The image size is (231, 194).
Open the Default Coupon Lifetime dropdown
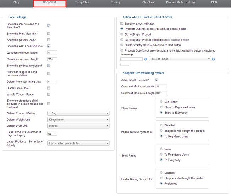[78, 113]
